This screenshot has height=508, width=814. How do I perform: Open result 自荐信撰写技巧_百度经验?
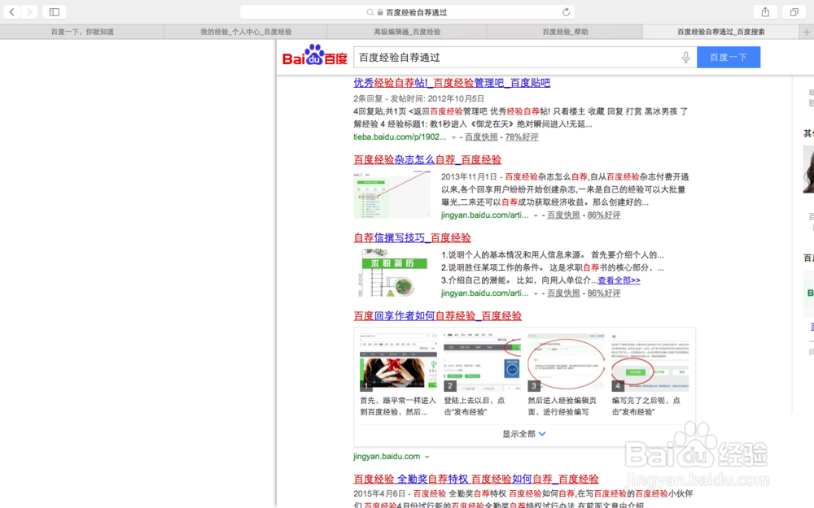(412, 238)
